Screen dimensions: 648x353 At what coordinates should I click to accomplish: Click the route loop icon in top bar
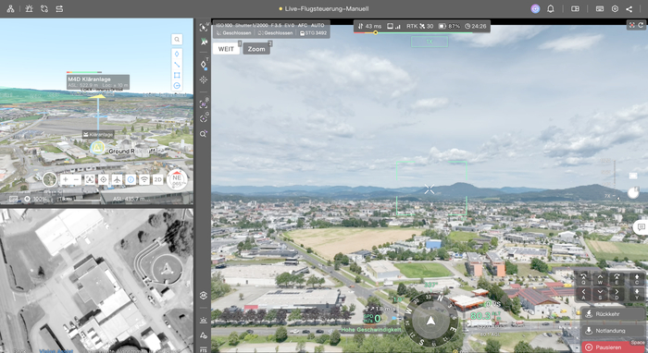pos(44,8)
